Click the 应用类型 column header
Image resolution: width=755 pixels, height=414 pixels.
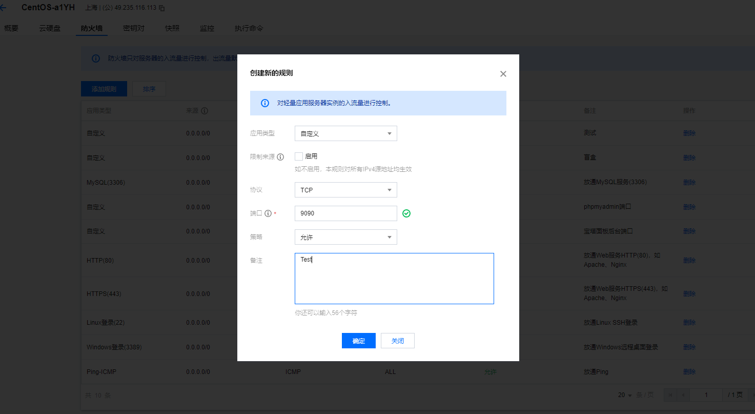[99, 111]
